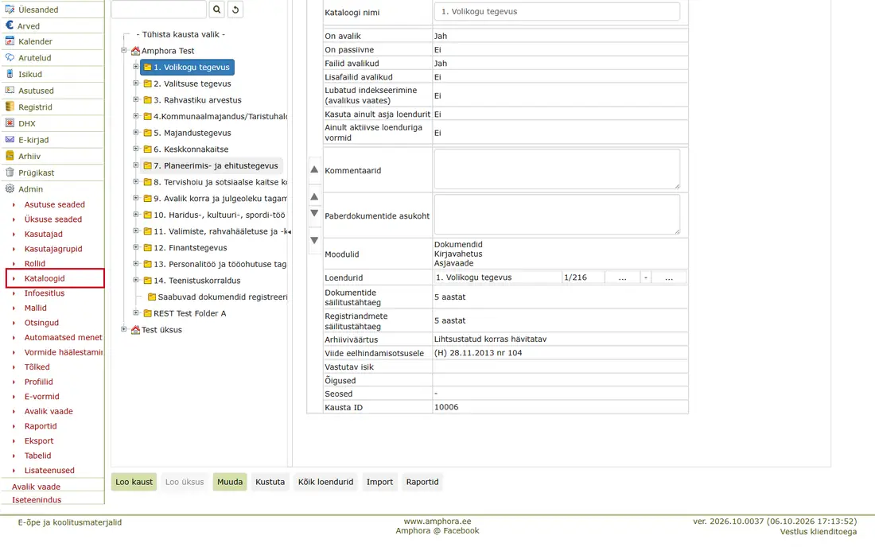Click the Registrid book icon

point(10,107)
